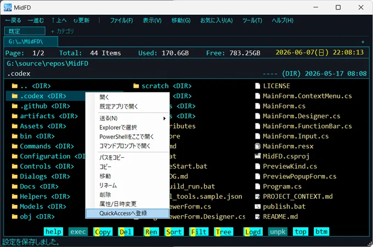Open the ツール(T) menu

[x=252, y=20]
